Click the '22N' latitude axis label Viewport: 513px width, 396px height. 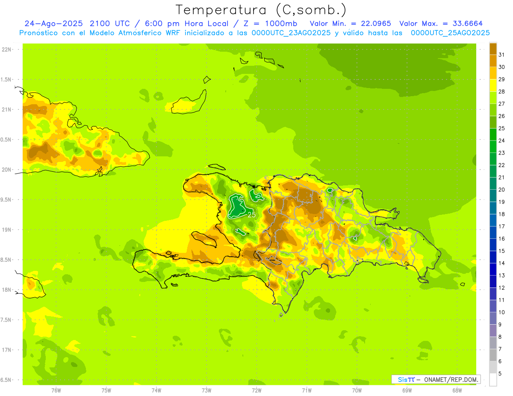[6, 50]
